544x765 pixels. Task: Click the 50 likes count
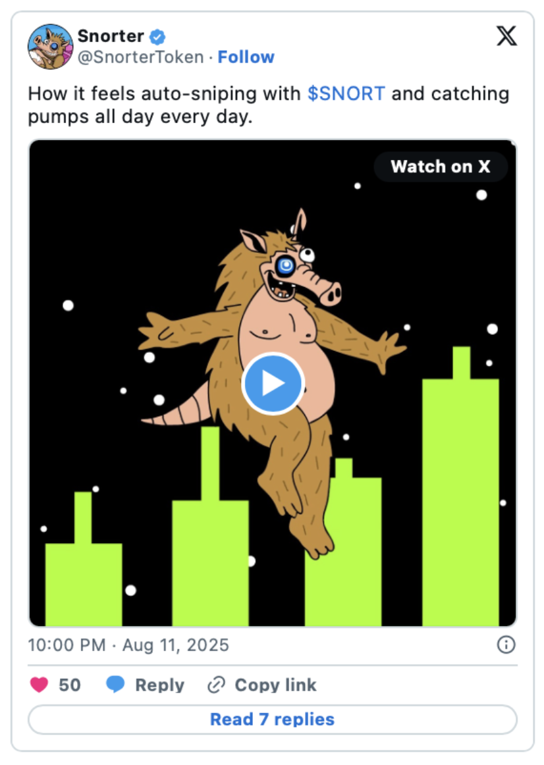(x=69, y=685)
